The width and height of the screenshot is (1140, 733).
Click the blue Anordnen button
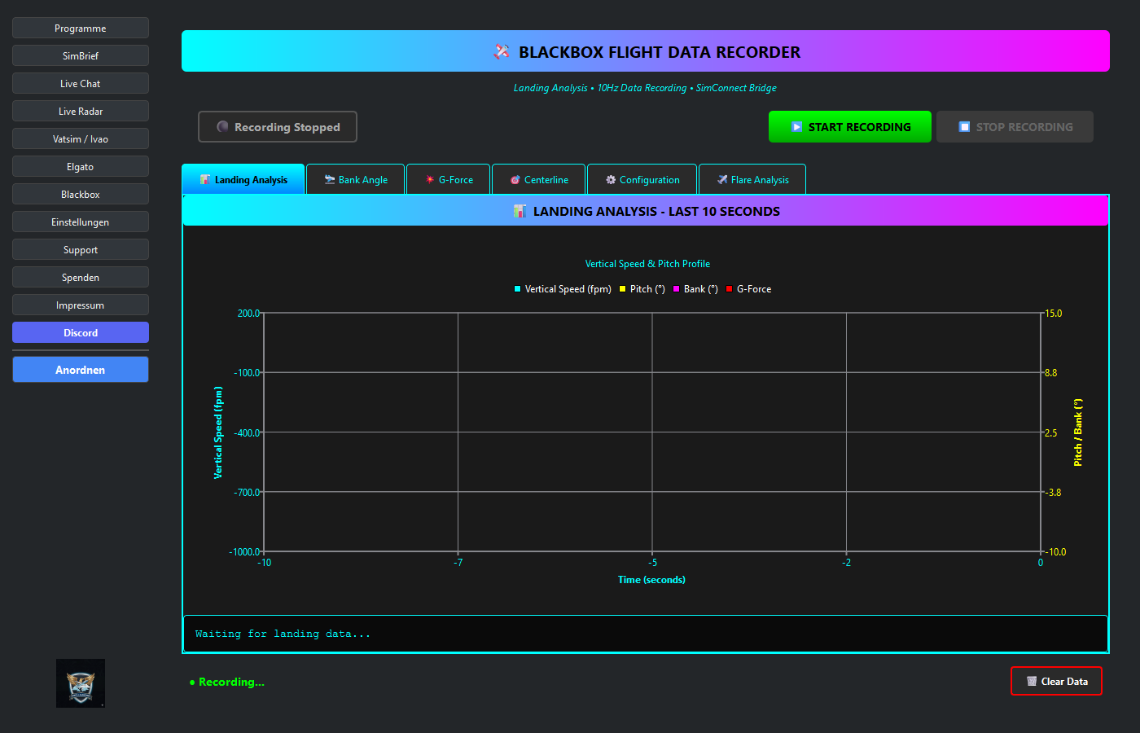click(81, 370)
